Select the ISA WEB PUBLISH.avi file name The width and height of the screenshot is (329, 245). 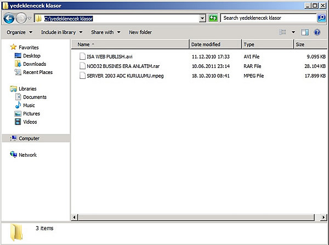110,56
